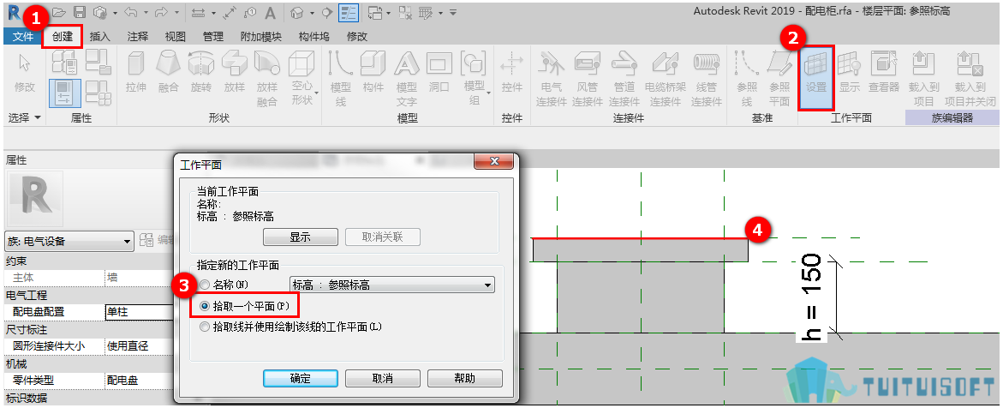Click the 显示 button in 工作平面 dialog
1003x408 pixels.
coord(301,237)
